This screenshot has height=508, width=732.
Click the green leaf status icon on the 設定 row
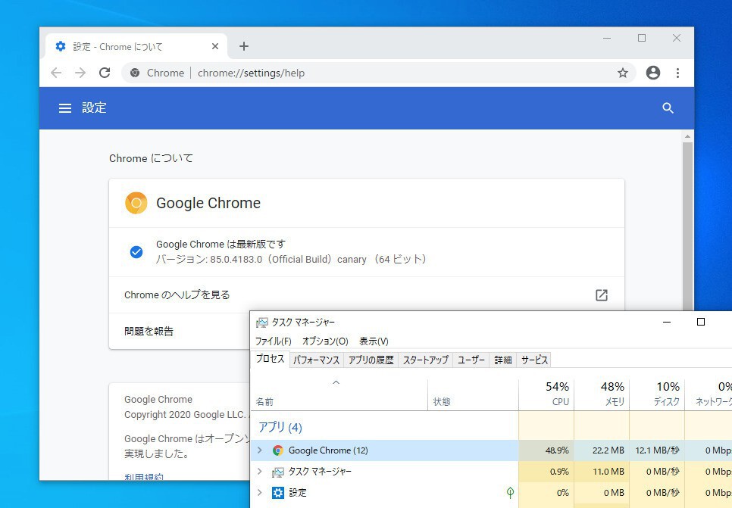point(510,492)
